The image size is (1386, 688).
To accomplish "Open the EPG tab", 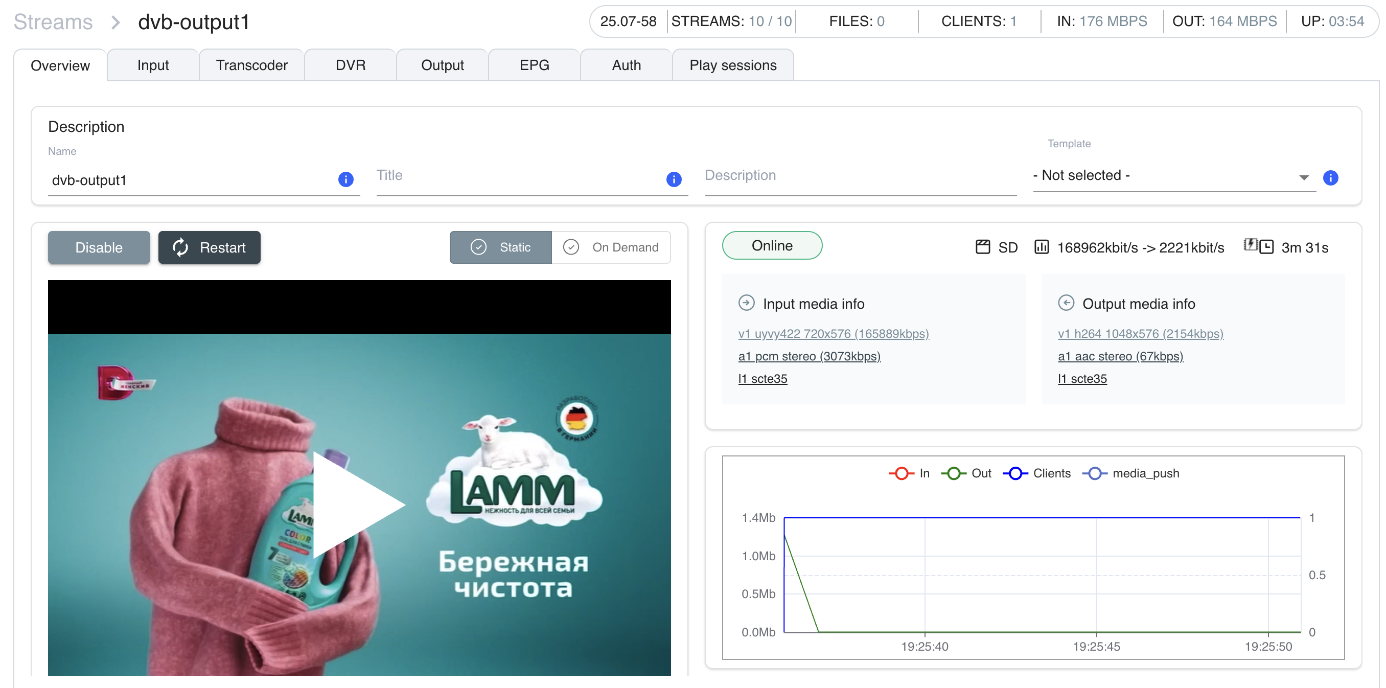I will click(x=534, y=65).
